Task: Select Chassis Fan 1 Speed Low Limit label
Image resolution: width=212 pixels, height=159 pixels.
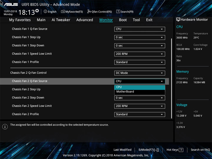Action: pyautogui.click(x=32, y=54)
